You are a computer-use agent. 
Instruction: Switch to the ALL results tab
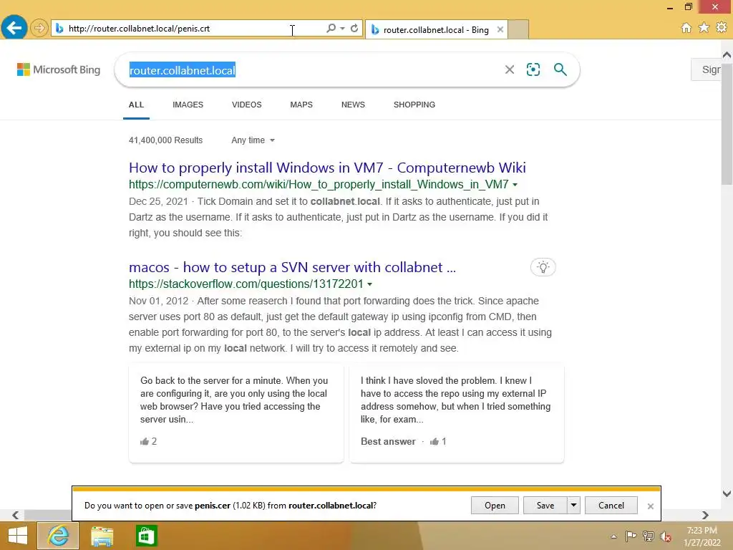[x=136, y=105]
